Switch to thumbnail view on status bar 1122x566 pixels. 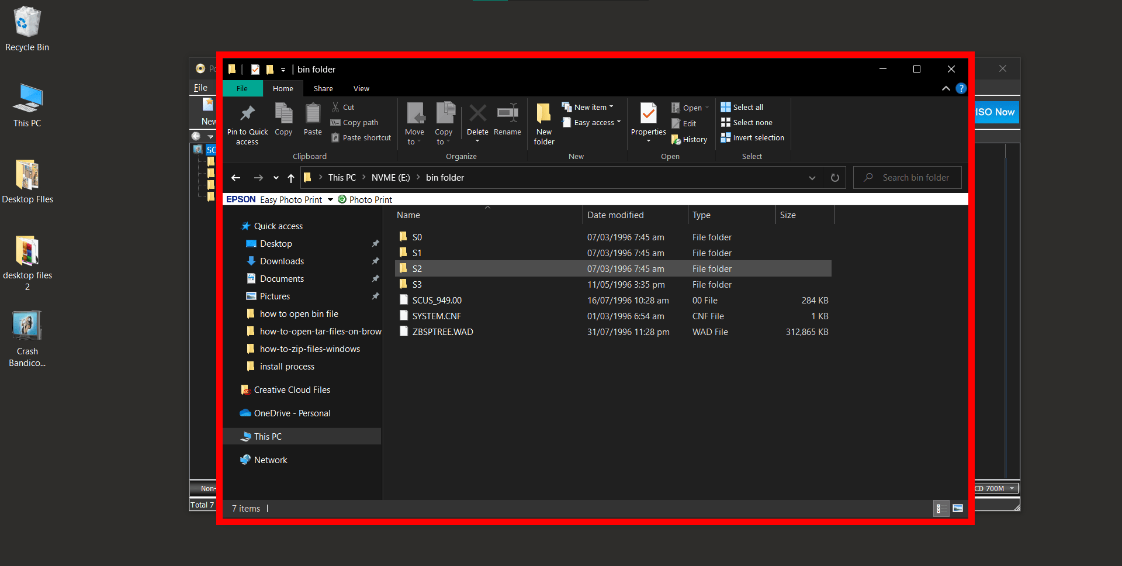tap(957, 508)
